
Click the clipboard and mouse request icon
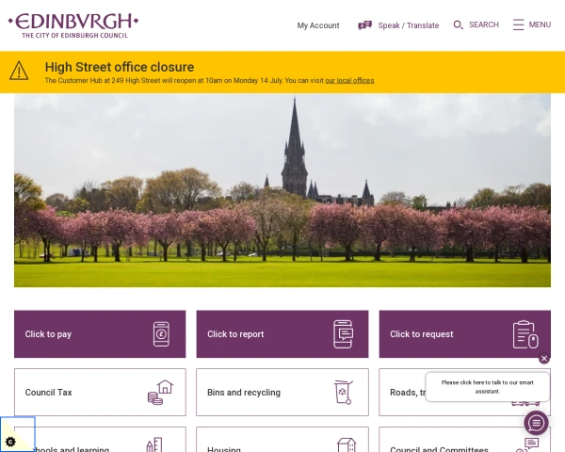(x=525, y=334)
